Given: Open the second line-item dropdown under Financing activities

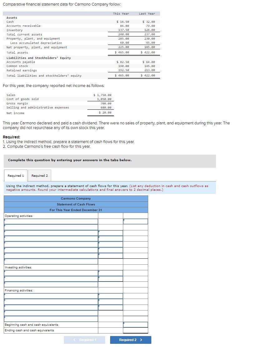Looking at the screenshot, I should coord(50,301).
